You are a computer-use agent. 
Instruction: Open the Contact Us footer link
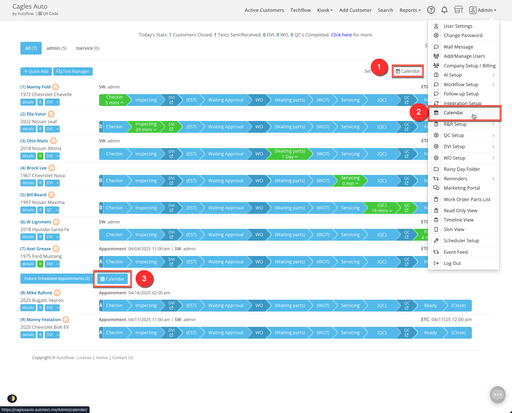123,358
